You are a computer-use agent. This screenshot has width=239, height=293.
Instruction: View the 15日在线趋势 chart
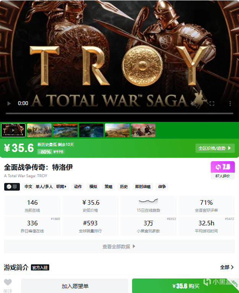(x=149, y=205)
